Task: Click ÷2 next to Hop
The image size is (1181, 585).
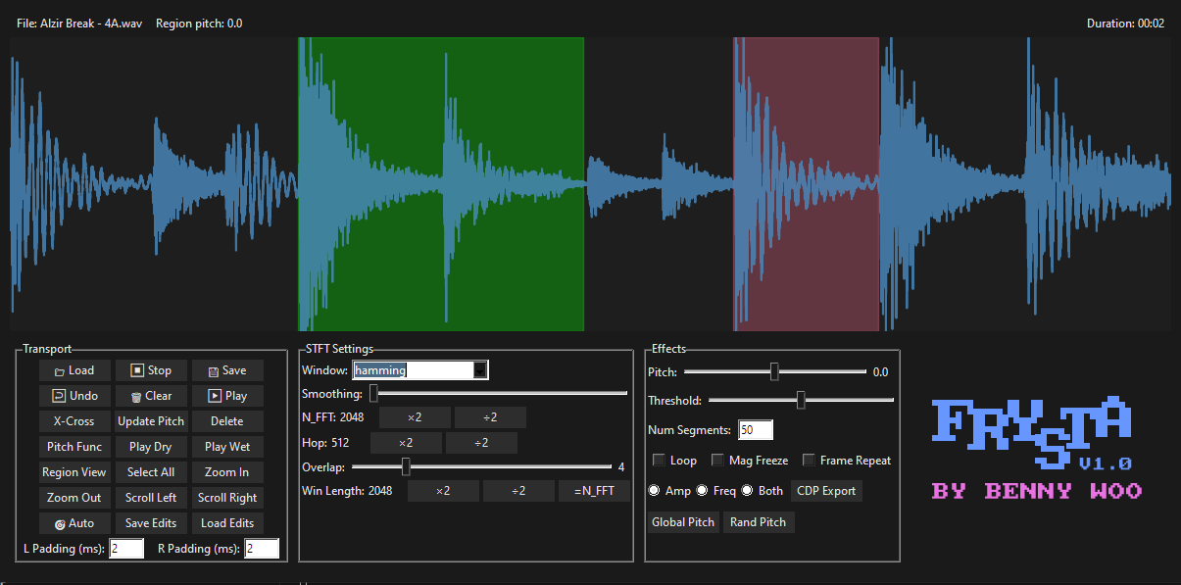Action: tap(481, 443)
